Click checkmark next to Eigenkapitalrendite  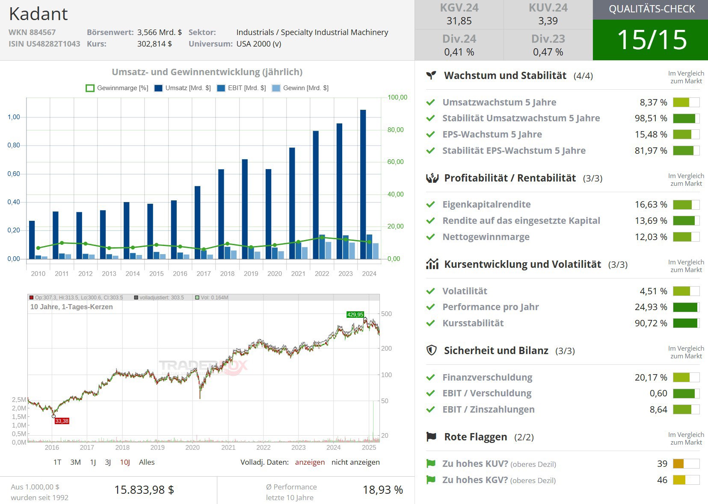(x=431, y=205)
